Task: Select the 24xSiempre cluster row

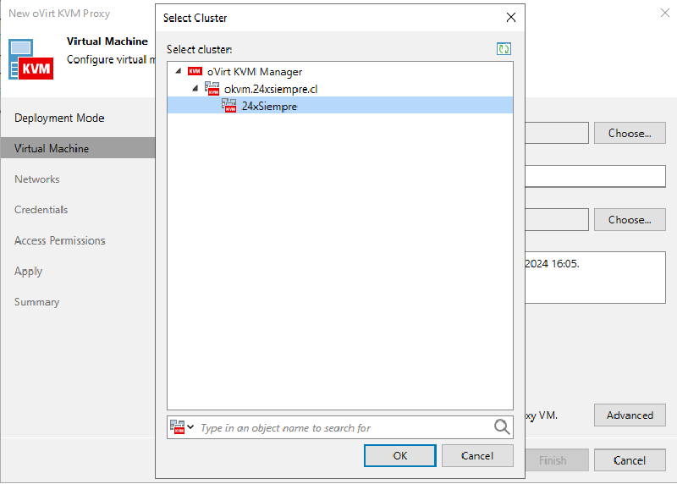Action: pos(340,106)
